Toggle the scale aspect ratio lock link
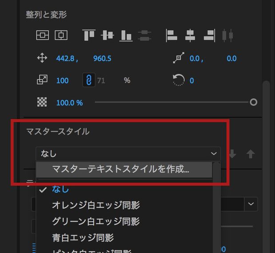The width and height of the screenshot is (275, 253). pyautogui.click(x=89, y=80)
